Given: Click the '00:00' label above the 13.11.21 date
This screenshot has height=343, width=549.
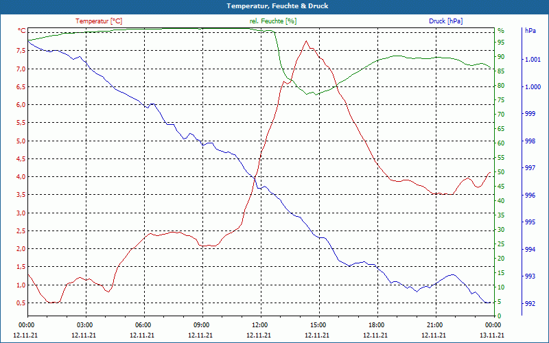Looking at the screenshot, I should coord(493,325).
